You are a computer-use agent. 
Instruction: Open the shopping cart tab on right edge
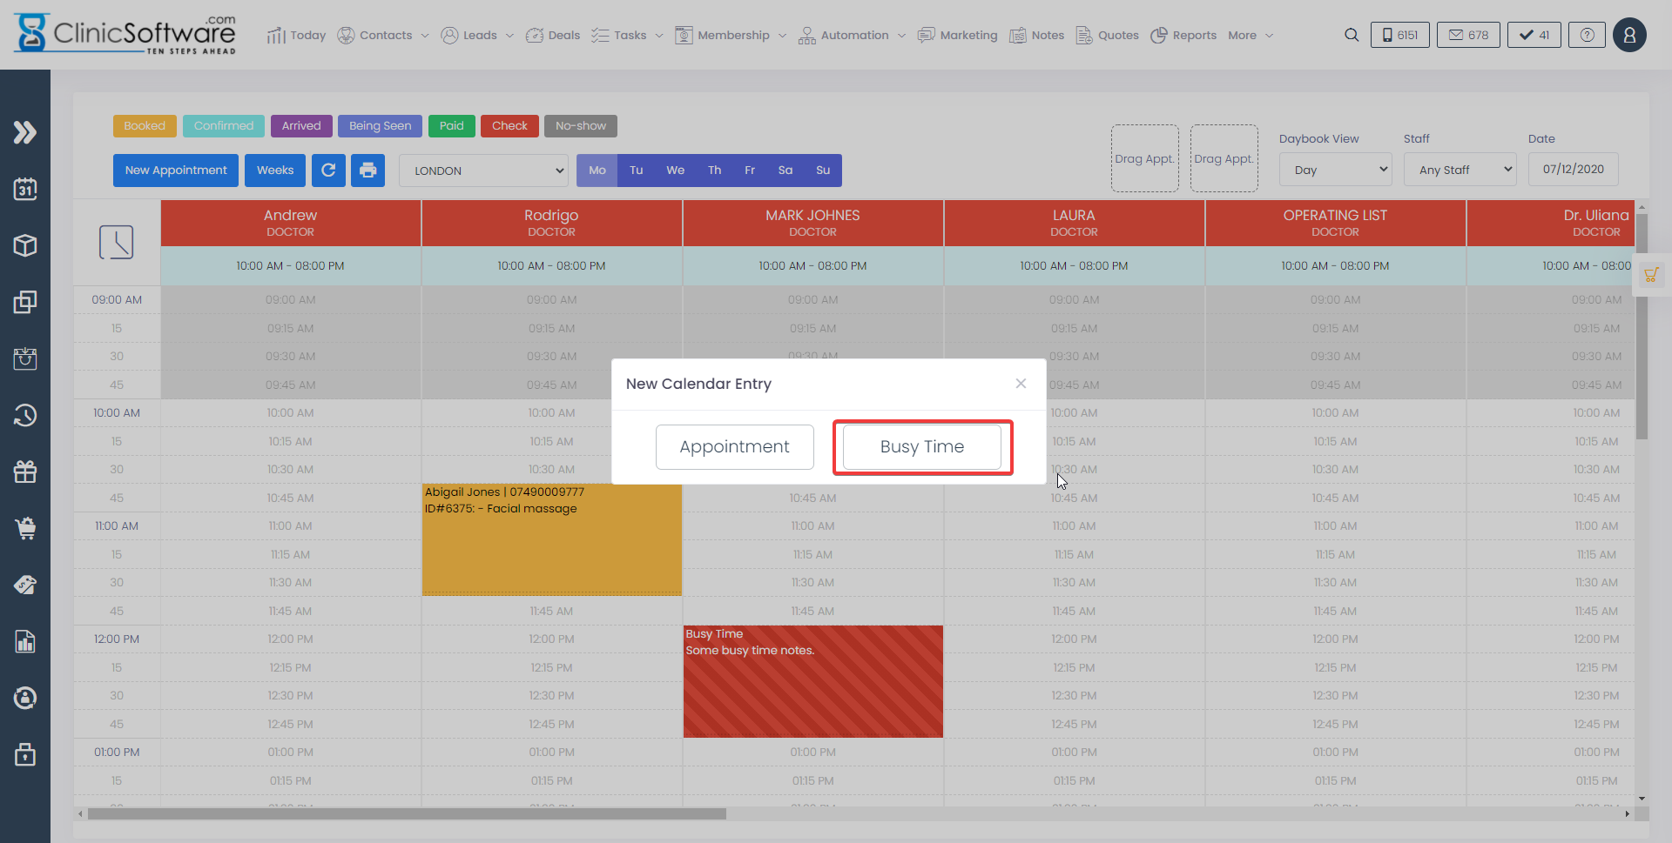(x=1650, y=276)
